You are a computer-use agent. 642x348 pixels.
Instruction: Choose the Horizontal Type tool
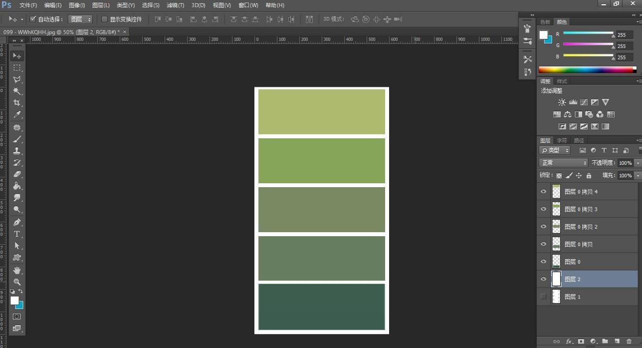coord(17,234)
